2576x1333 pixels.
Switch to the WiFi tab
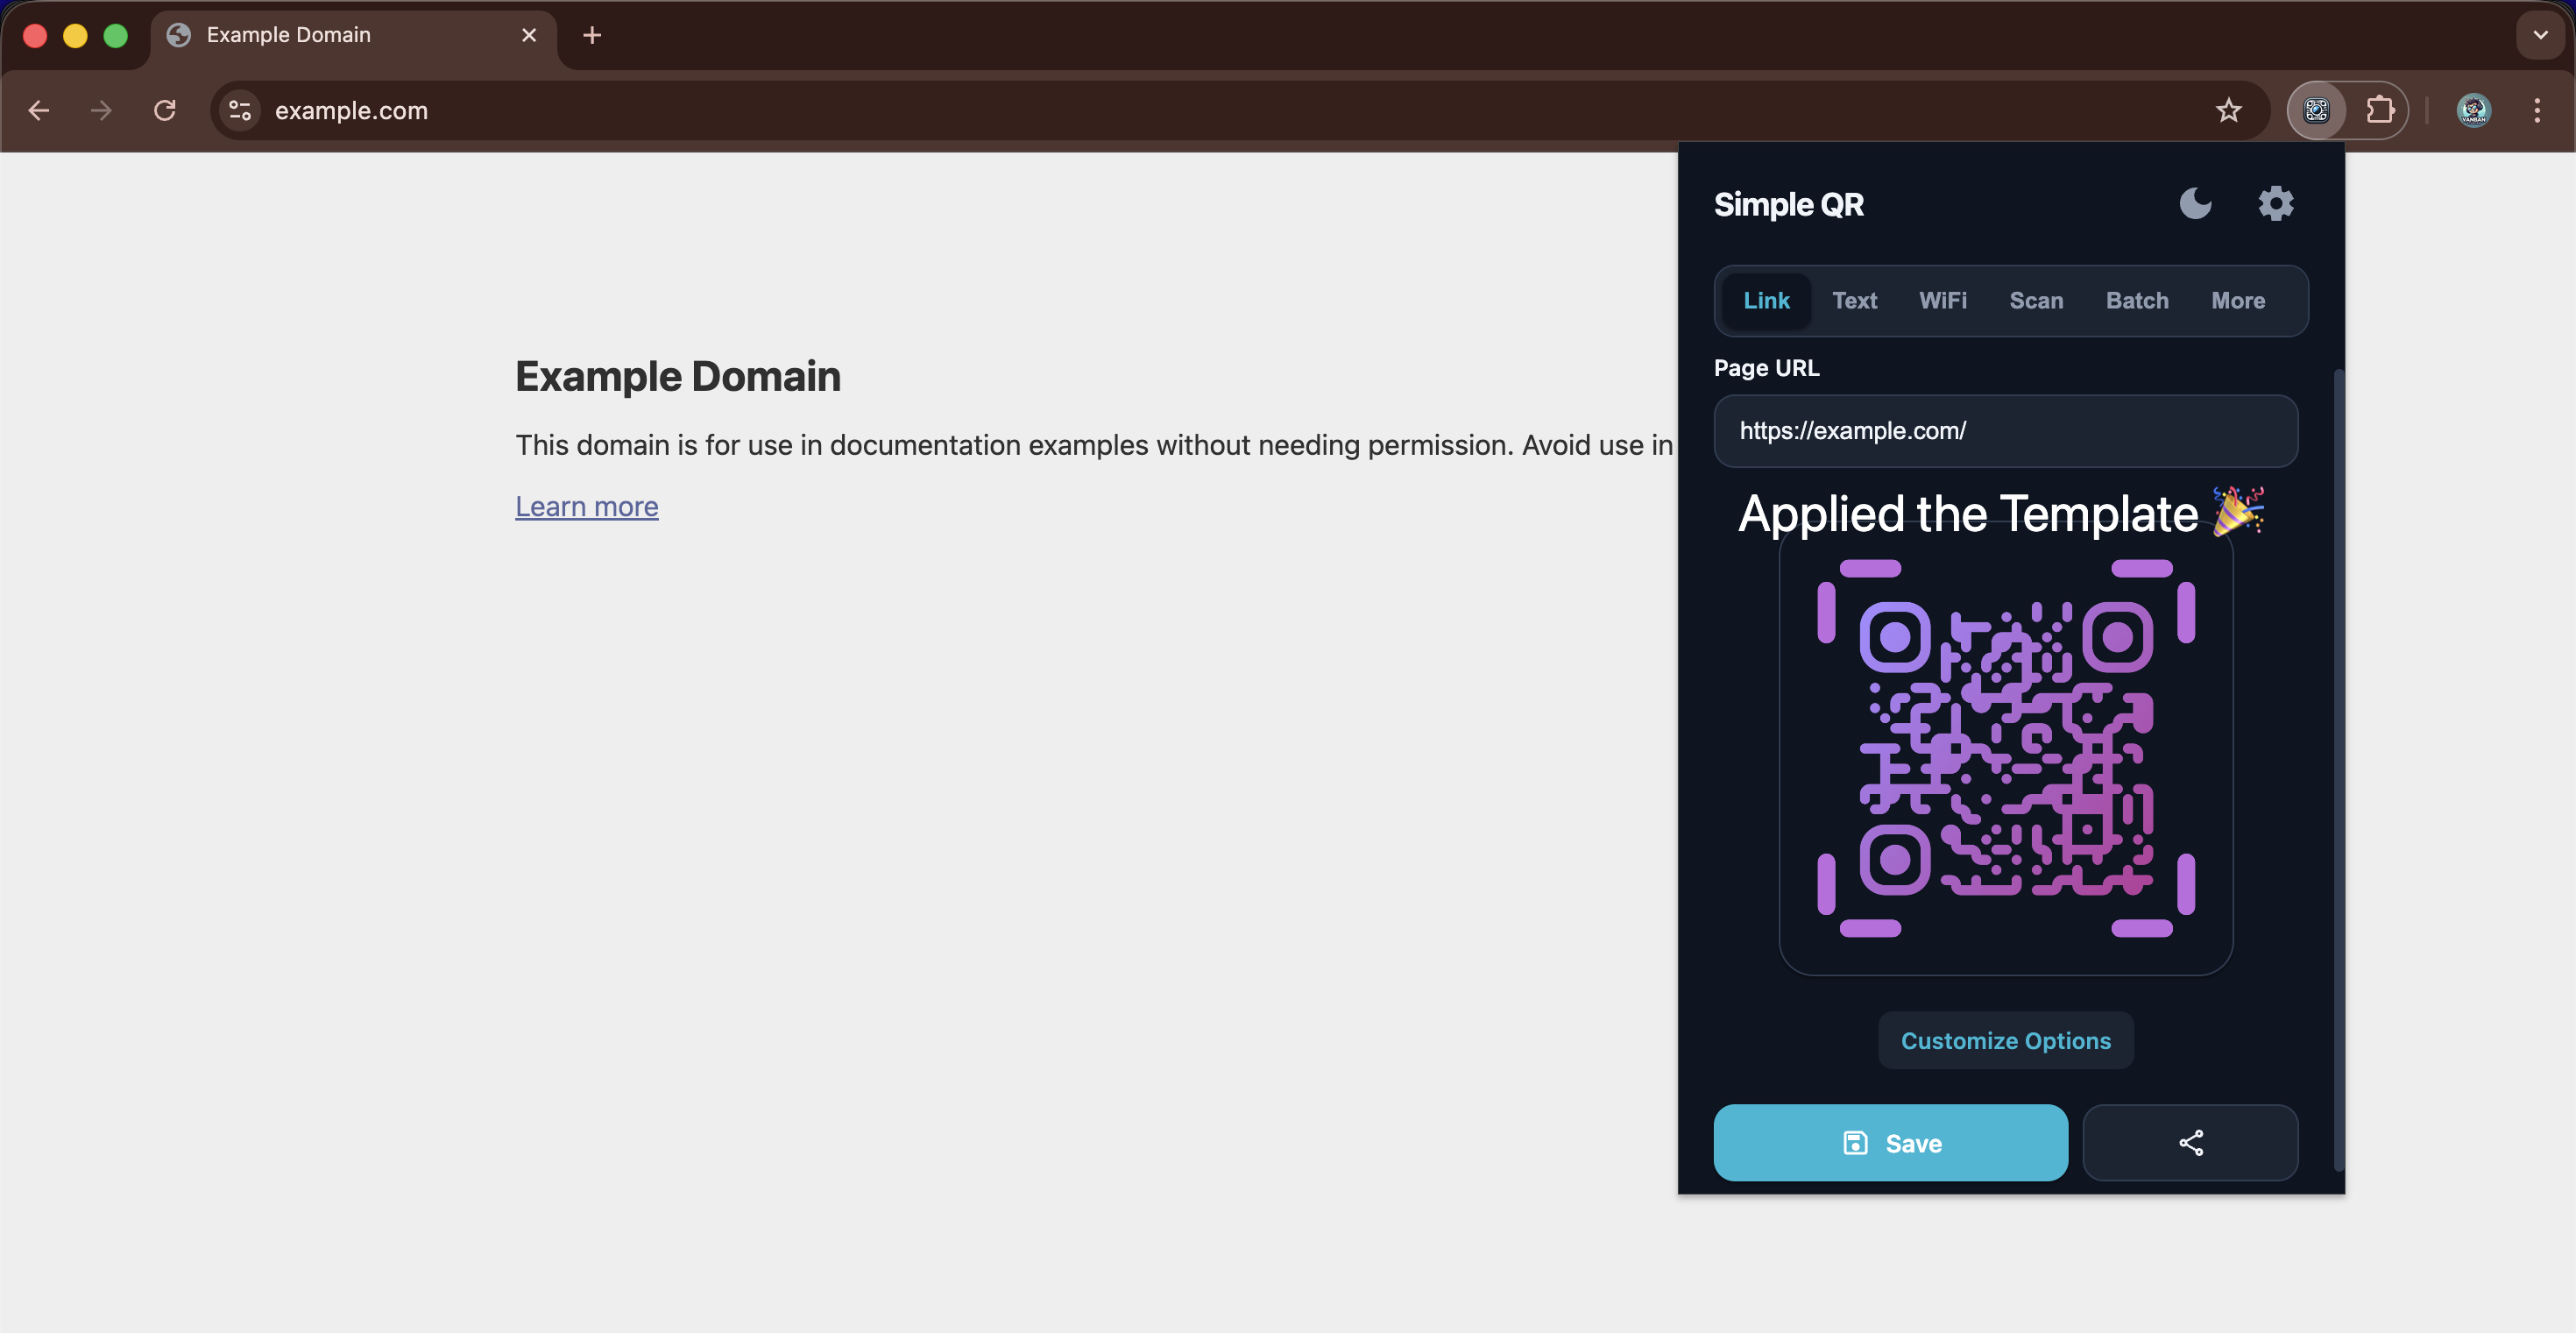click(x=1942, y=301)
